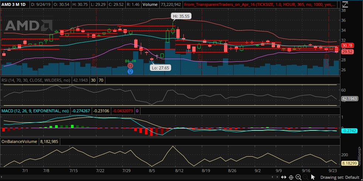Viewport: 363px width, 181px height.
Task: Click the Hi: 35.55 price bubble
Action: [181, 16]
